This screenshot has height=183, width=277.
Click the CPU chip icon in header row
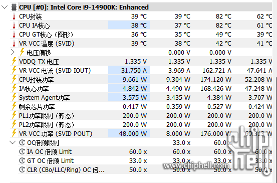click(14, 7)
